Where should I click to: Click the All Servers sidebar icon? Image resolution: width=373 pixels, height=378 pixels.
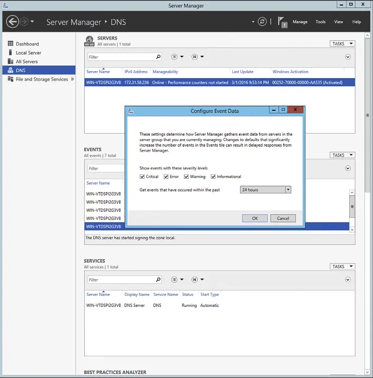[x=11, y=61]
